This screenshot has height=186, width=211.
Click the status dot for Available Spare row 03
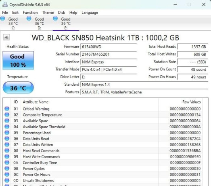click(7, 120)
